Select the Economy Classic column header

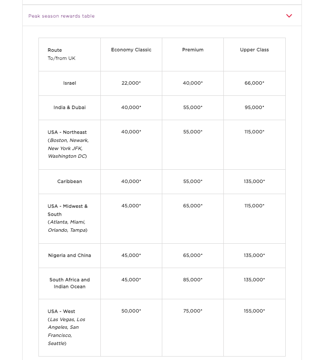131,50
